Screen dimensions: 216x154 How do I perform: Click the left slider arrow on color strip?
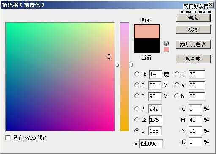tap(118, 65)
